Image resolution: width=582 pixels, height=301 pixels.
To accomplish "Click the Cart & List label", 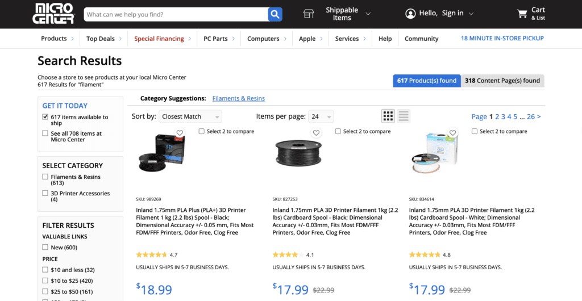I will (x=538, y=14).
